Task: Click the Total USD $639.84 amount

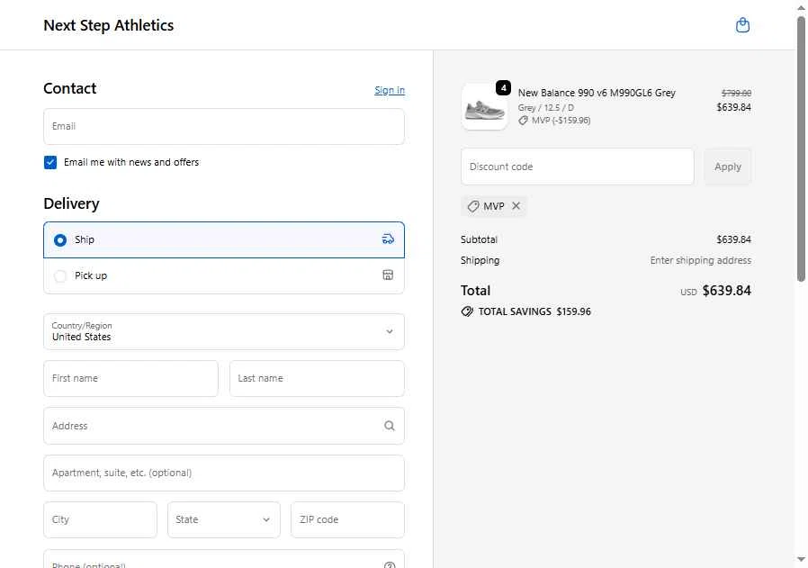Action: coord(727,291)
